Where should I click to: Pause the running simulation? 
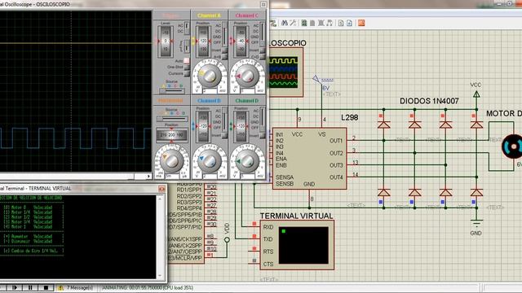click(x=30, y=287)
